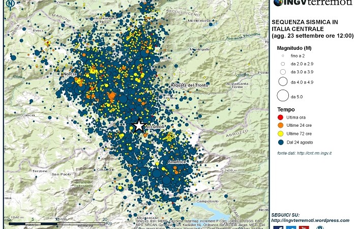Click the red 'Ultima ora' legend dot
This screenshot has width=356, height=229.
(x=282, y=118)
